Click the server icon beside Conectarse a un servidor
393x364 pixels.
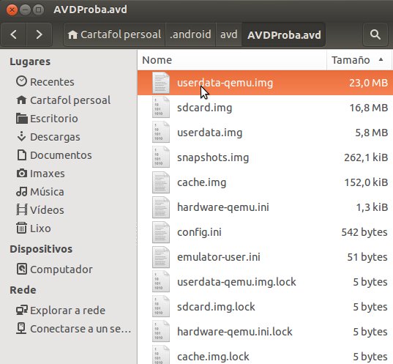pyautogui.click(x=21, y=328)
